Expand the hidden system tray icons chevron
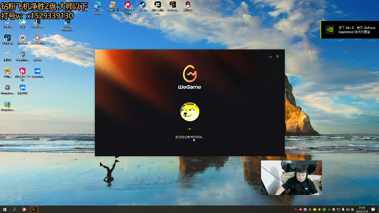379x213 pixels. [296, 210]
